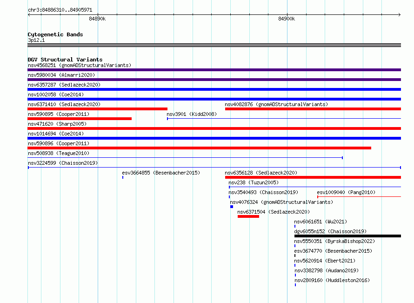This screenshot has height=303, width=414.
Task: Select the thin blue line of nsv3224599
Action: click(214, 168)
